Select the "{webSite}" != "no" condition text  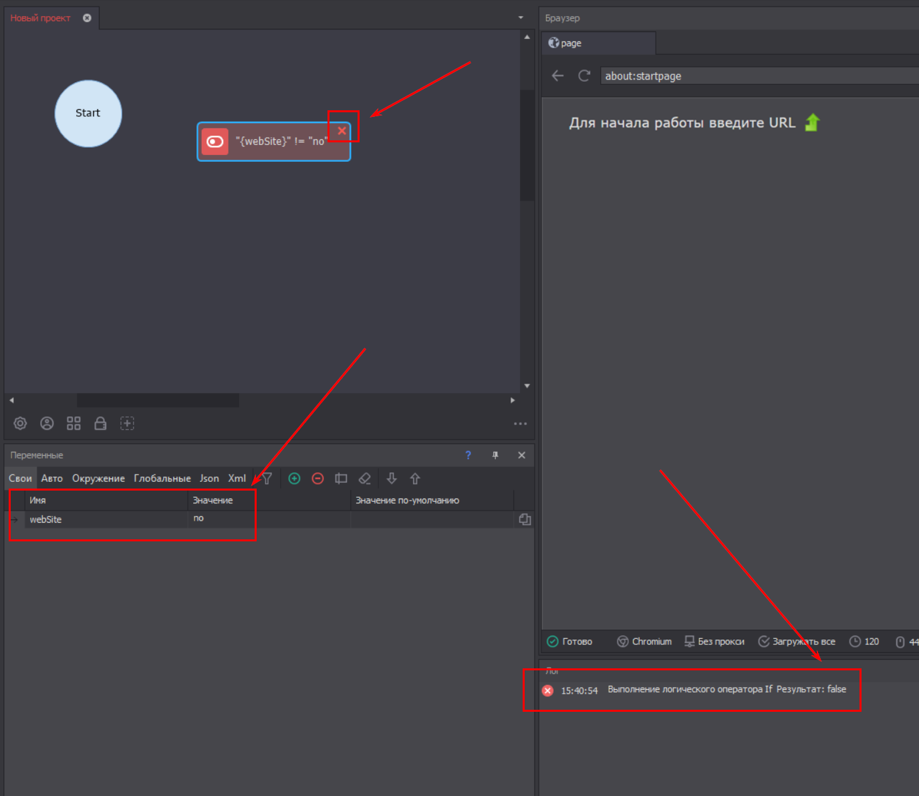tap(281, 141)
